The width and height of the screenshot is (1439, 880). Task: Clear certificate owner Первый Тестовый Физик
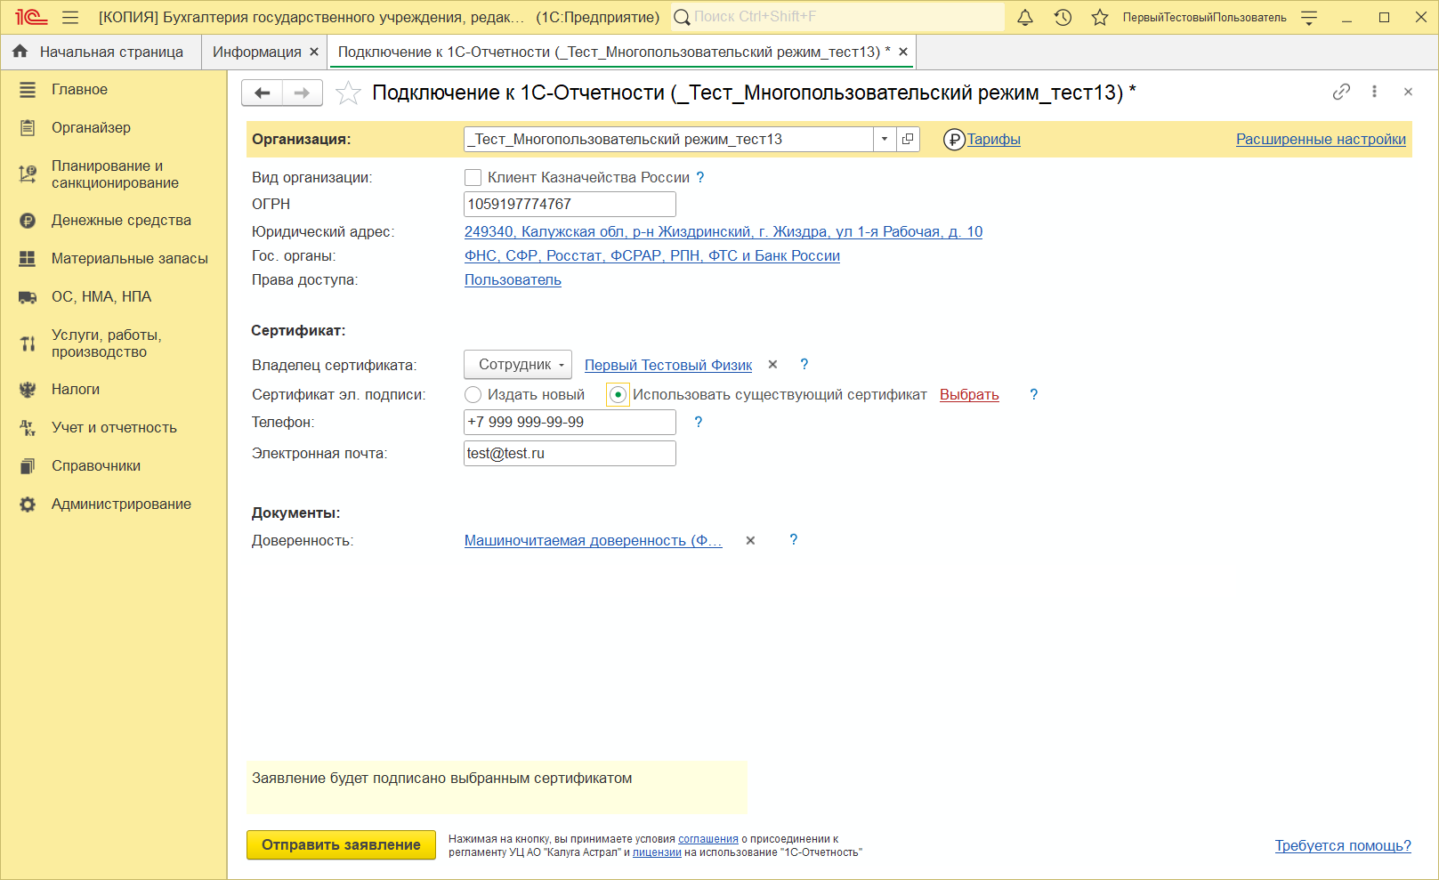[772, 365]
